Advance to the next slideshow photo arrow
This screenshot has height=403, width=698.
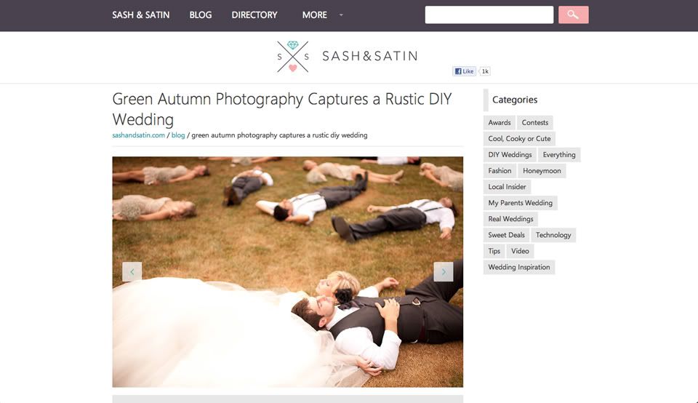tap(444, 271)
